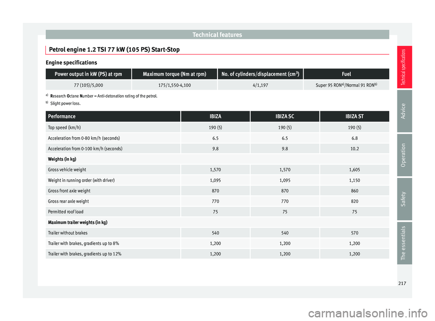Select the Permitted roof load row label
Viewport: 435px width, 321px height.
point(66,212)
